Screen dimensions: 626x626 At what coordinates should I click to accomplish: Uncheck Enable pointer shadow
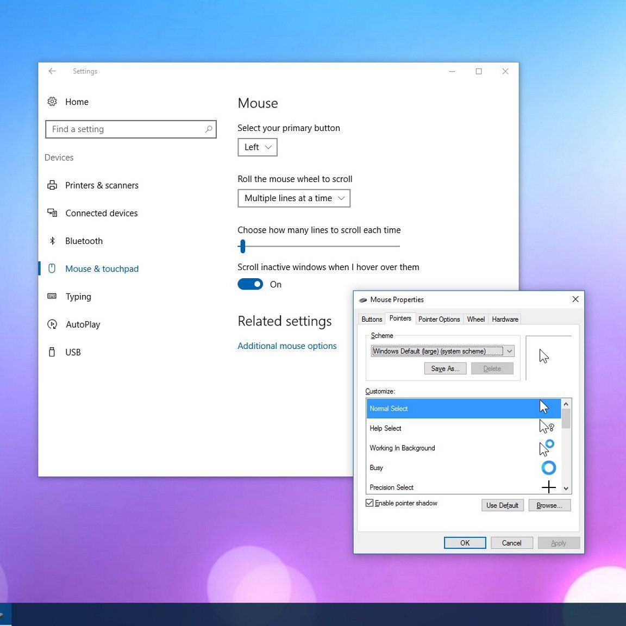pyautogui.click(x=370, y=503)
